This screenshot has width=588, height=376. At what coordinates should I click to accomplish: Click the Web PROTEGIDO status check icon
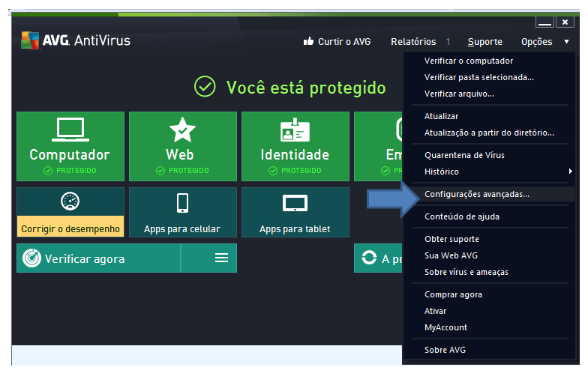pyautogui.click(x=160, y=171)
